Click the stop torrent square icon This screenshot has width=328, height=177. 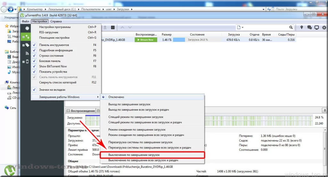click(113, 28)
